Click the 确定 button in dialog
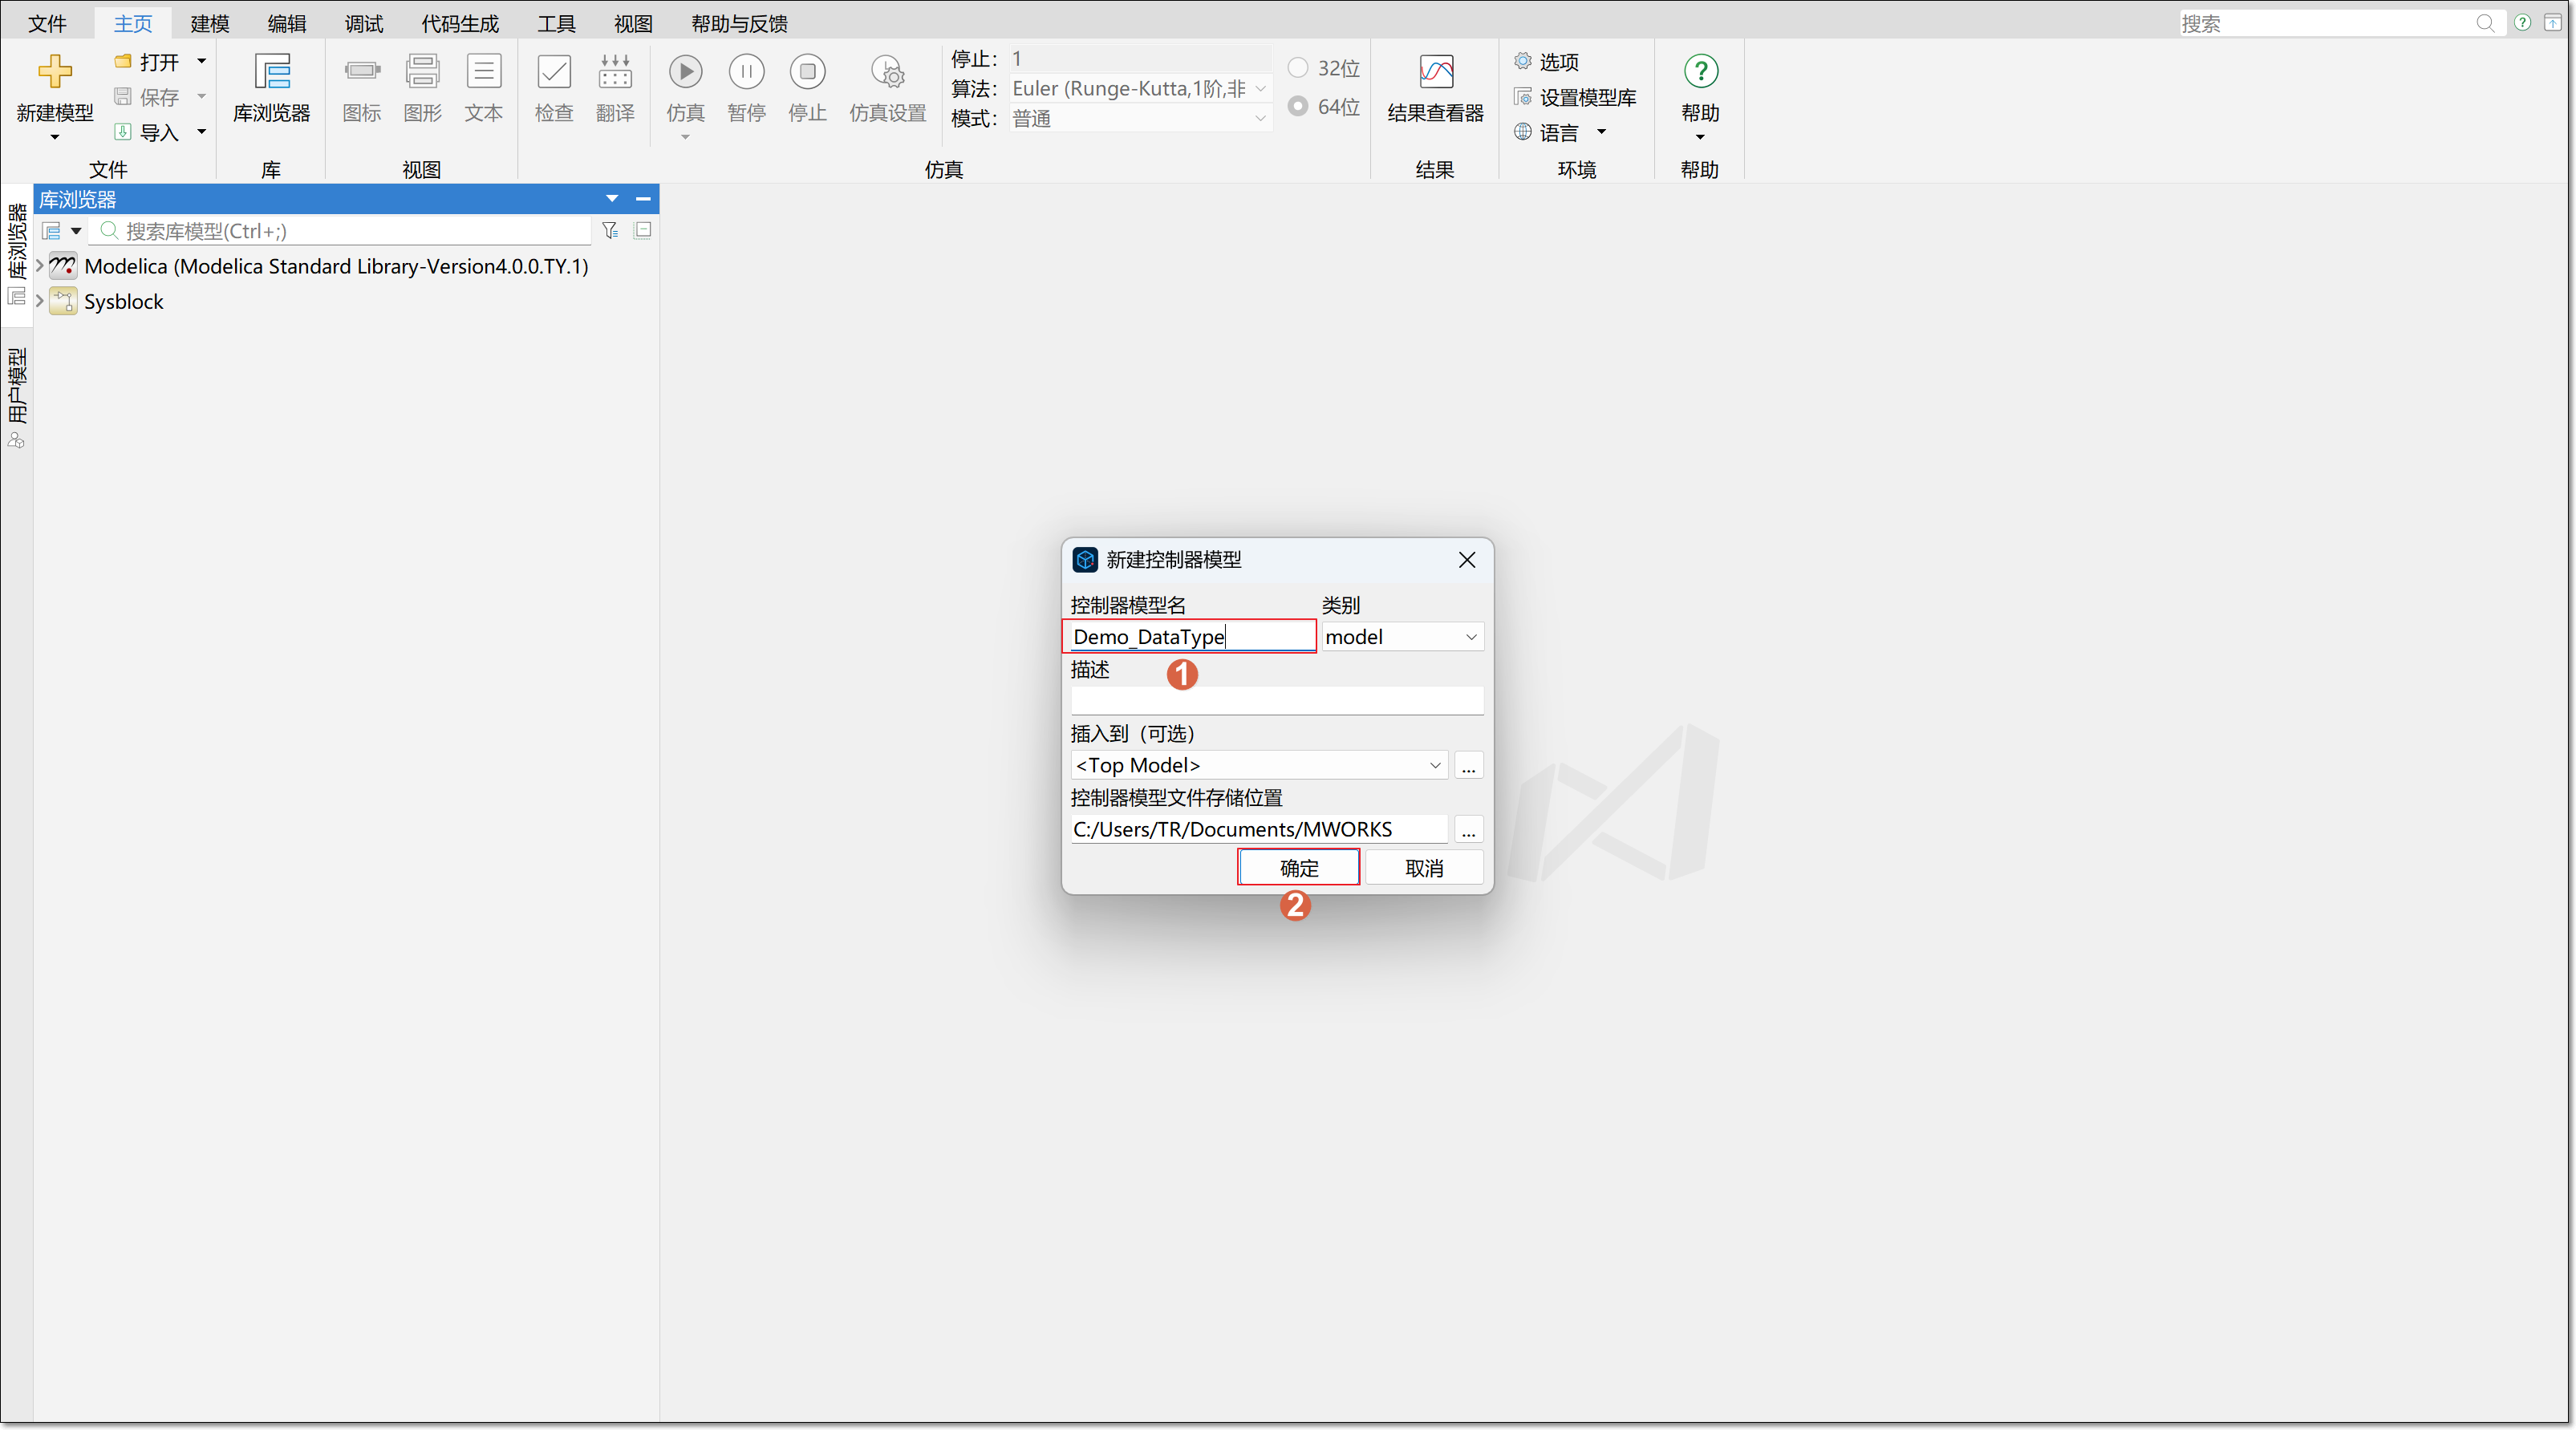 (x=1298, y=867)
